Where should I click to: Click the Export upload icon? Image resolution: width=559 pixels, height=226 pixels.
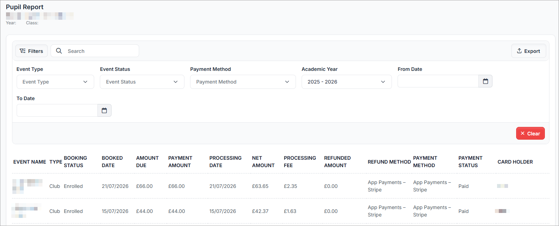[x=519, y=51]
